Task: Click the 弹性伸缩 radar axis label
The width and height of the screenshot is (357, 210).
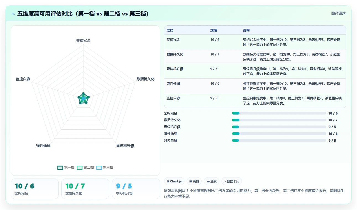Action: click(x=43, y=146)
